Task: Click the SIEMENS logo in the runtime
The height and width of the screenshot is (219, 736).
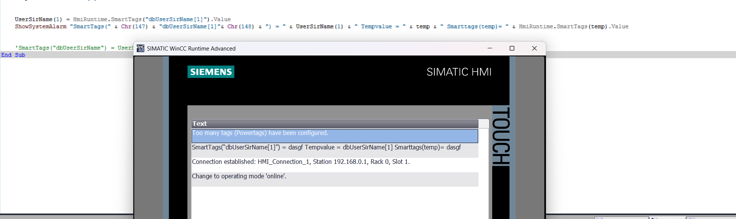Action: tap(211, 72)
